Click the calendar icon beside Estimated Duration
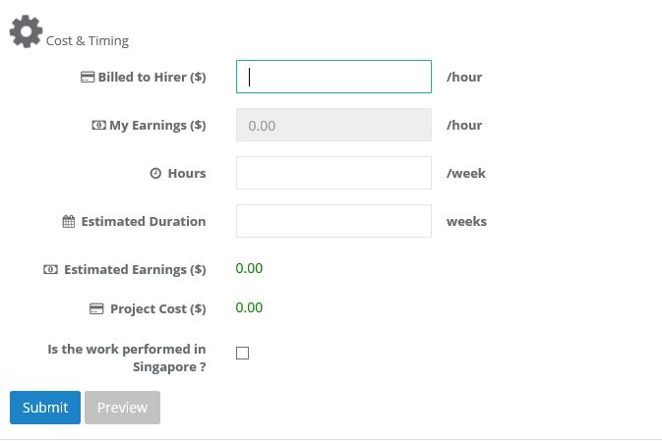The height and width of the screenshot is (441, 662). pyautogui.click(x=69, y=221)
